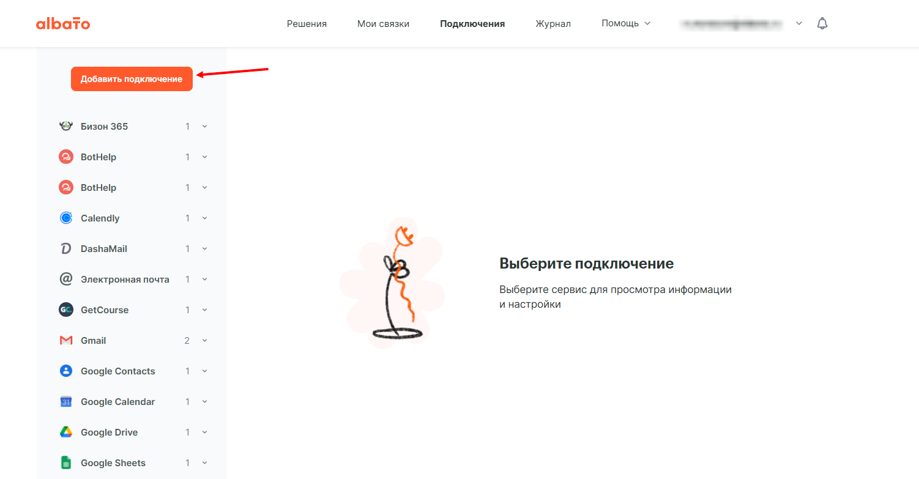This screenshot has width=919, height=479.
Task: Open the notifications bell
Action: tap(822, 23)
